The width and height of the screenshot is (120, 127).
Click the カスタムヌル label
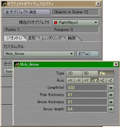[x=14, y=47]
